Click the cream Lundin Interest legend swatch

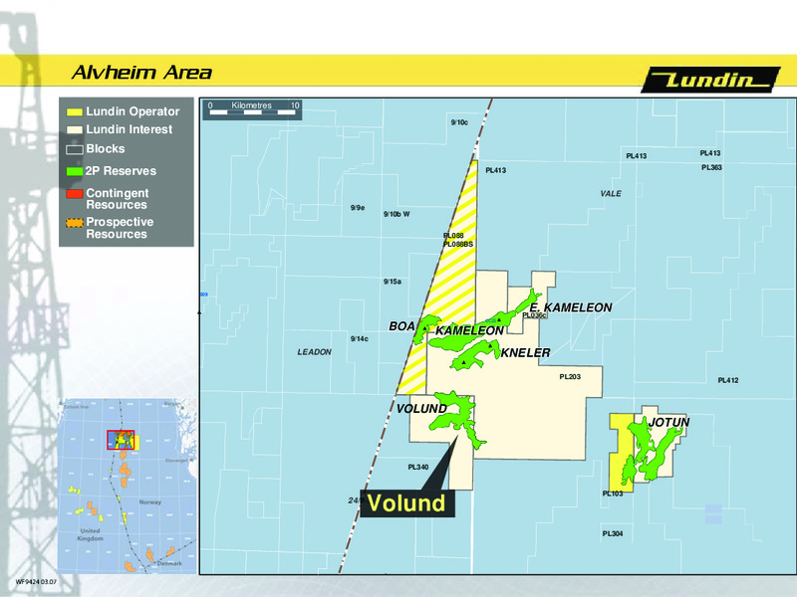coord(75,130)
